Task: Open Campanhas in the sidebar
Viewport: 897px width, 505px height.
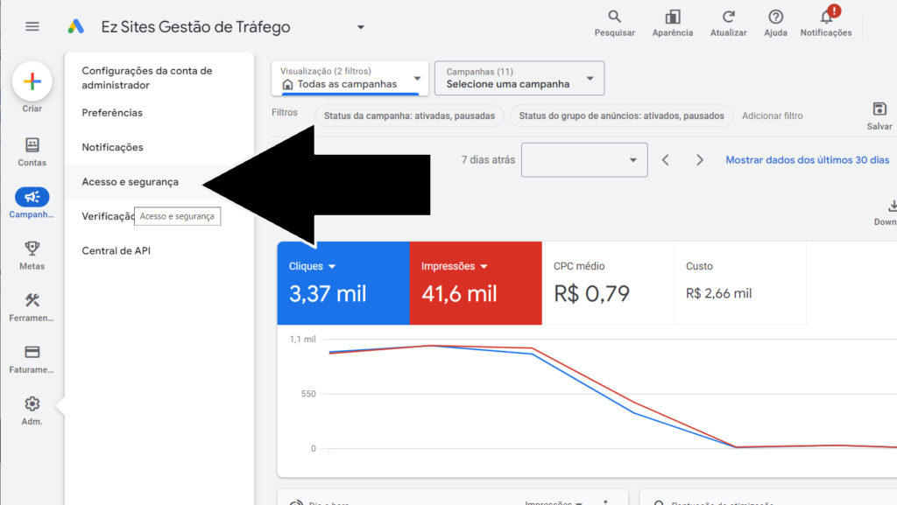Action: pos(32,203)
